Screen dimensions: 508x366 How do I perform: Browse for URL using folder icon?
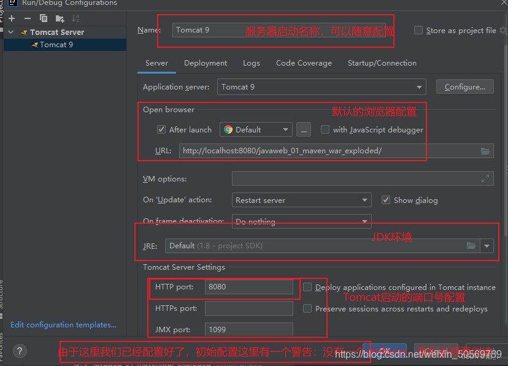485,151
